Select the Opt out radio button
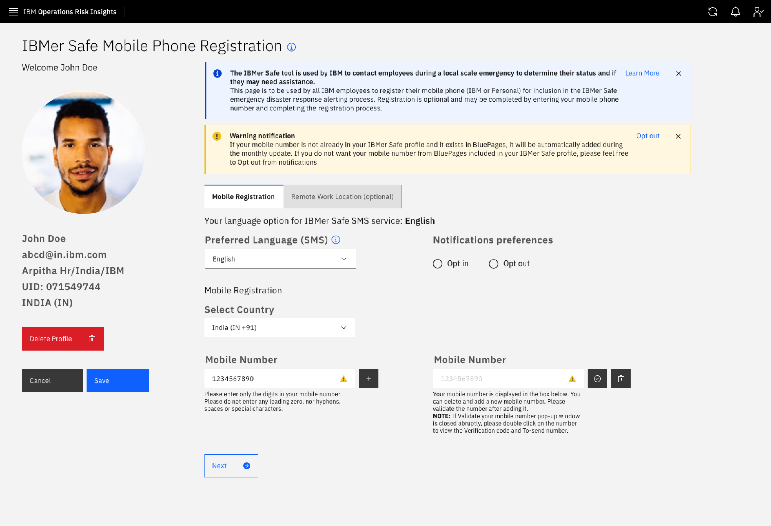Viewport: 771px width, 526px height. (x=493, y=264)
